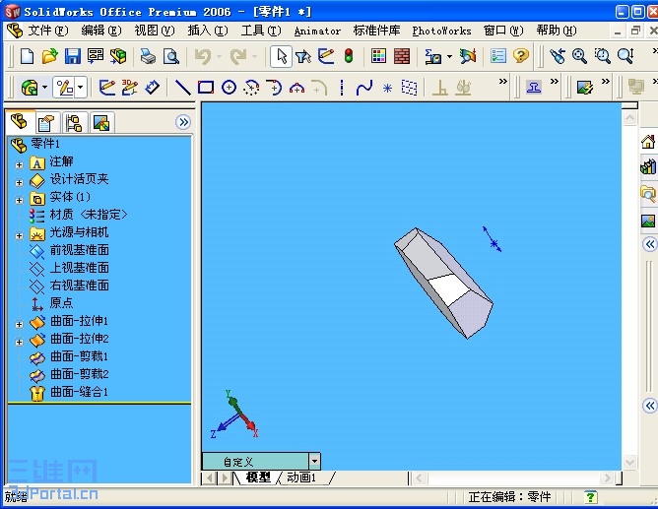Select the Spline sketch tool

[x=363, y=88]
